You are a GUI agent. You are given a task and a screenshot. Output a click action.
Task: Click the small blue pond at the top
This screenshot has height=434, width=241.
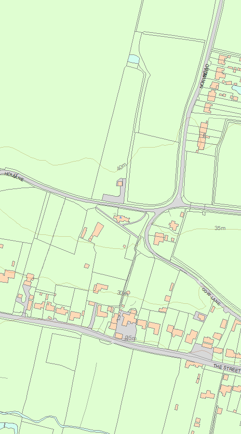pyautogui.click(x=134, y=59)
